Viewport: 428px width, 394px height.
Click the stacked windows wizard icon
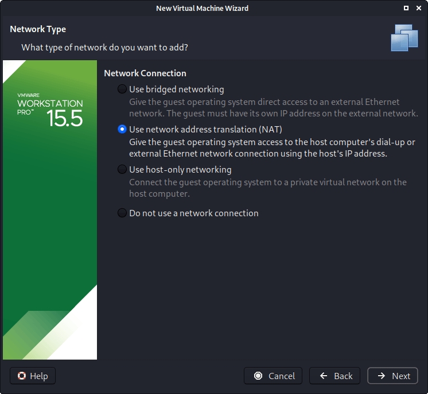[x=404, y=38]
